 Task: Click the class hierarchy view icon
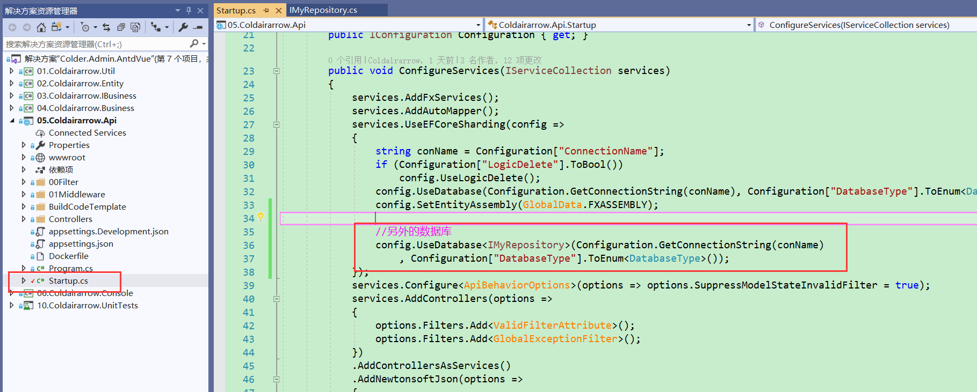[x=156, y=27]
